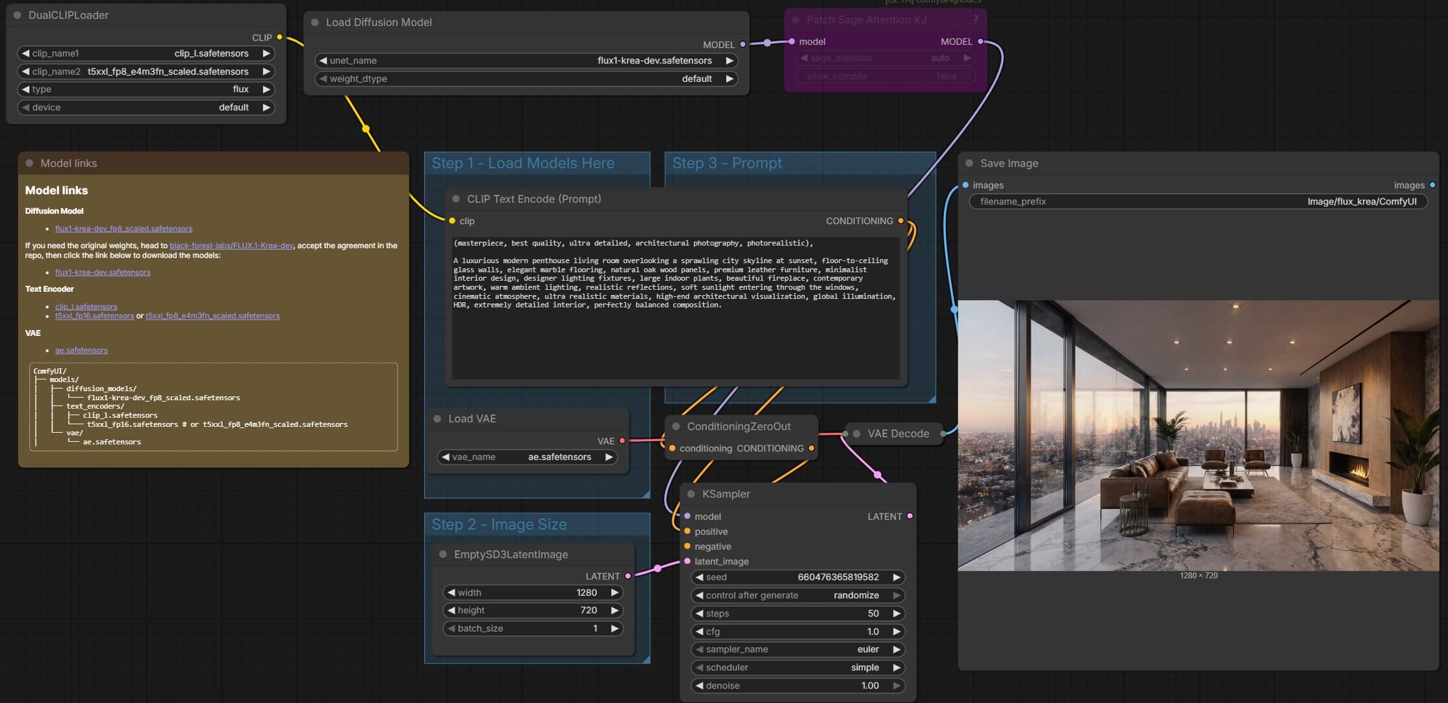Open the sampler_name dropdown
Screen dimensions: 1448x703
click(x=798, y=649)
